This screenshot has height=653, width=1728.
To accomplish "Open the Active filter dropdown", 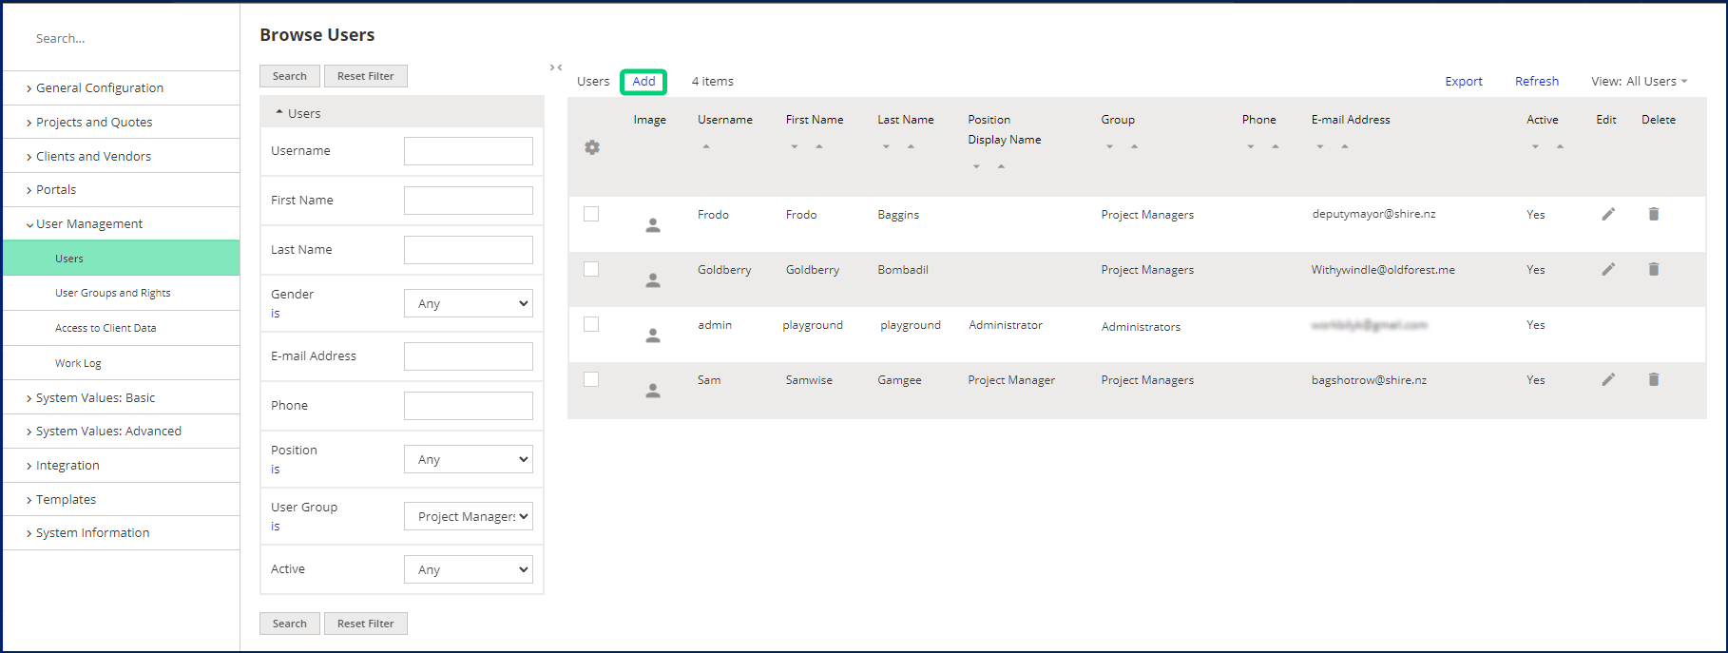I will tap(469, 569).
